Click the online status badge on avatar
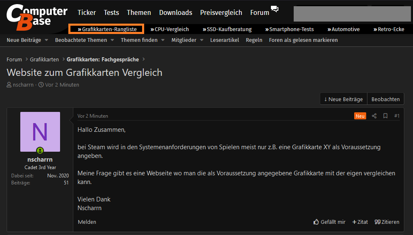This screenshot has width=413, height=235. point(40,150)
